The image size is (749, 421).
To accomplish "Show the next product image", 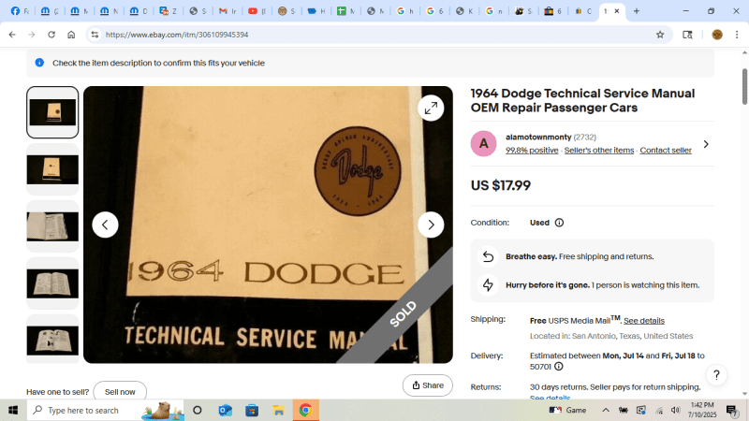I will pyautogui.click(x=431, y=225).
